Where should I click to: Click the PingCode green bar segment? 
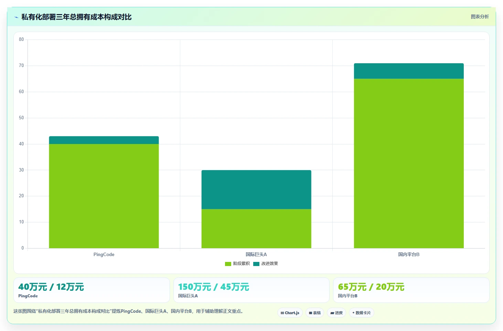point(104,196)
